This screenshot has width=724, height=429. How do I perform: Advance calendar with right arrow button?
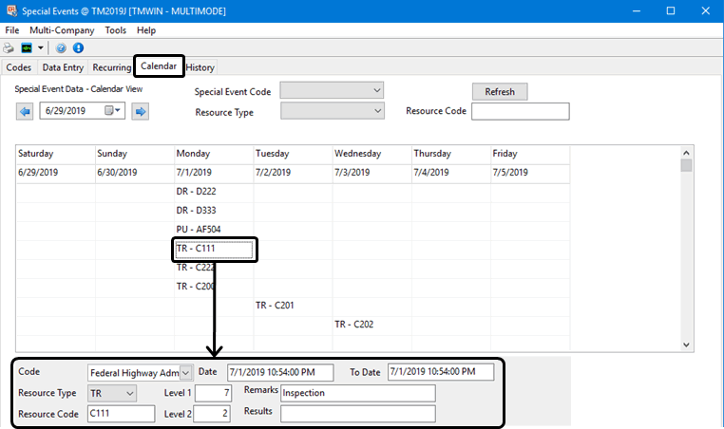tap(141, 112)
